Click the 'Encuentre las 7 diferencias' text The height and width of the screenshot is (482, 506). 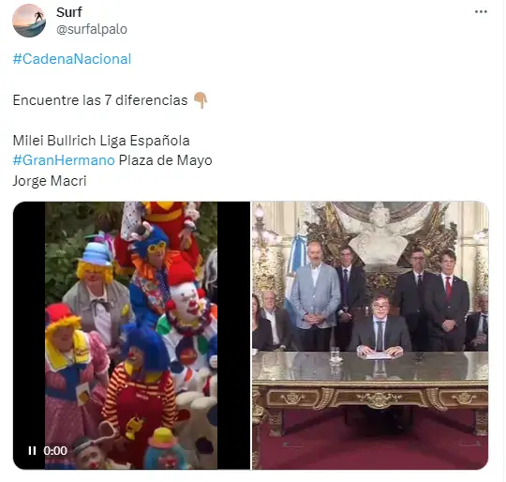tap(100, 100)
